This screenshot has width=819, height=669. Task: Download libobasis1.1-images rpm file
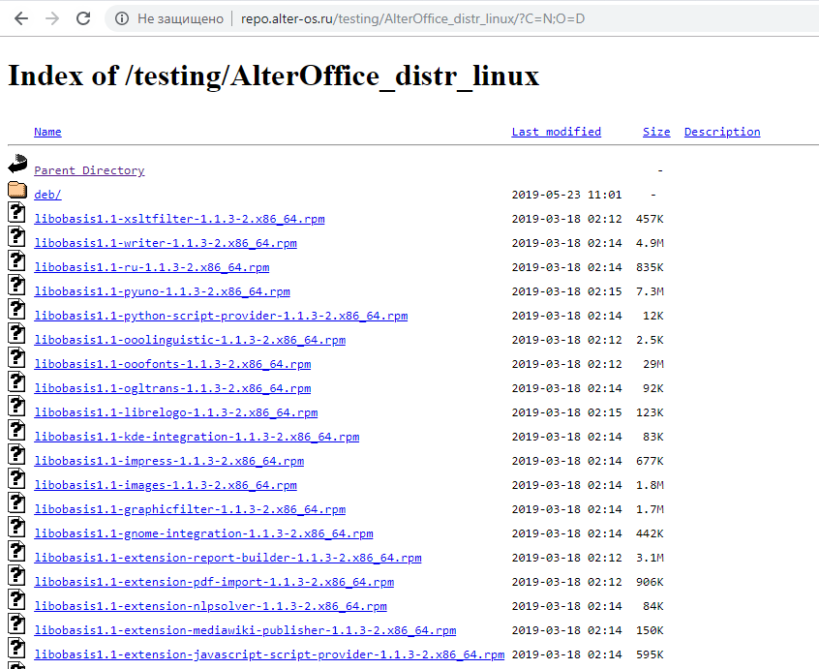coord(166,485)
